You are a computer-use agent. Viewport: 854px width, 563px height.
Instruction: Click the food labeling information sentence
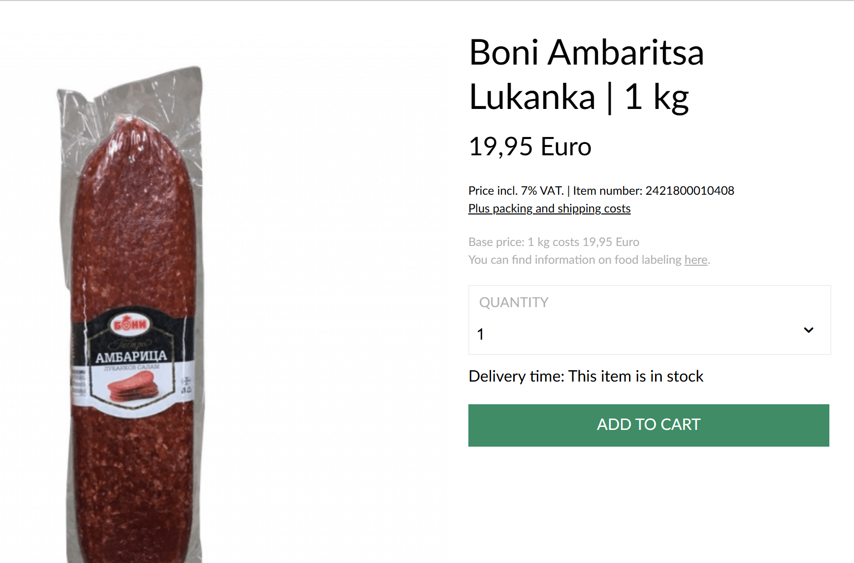coord(589,260)
